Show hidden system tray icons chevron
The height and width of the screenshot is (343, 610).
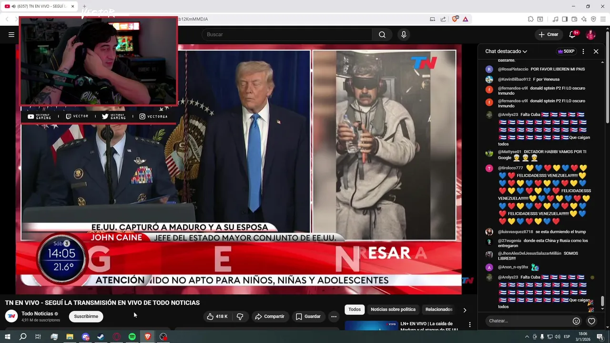527,337
